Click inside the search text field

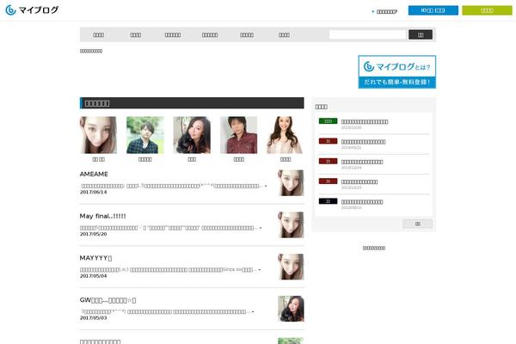(x=367, y=34)
